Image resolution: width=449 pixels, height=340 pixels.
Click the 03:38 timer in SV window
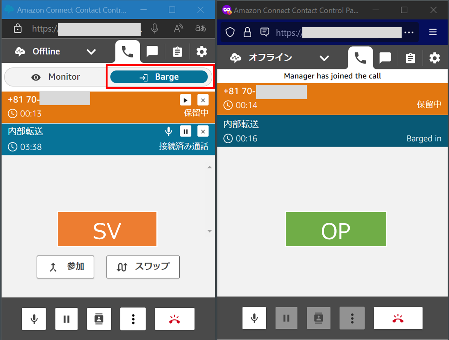tap(31, 147)
